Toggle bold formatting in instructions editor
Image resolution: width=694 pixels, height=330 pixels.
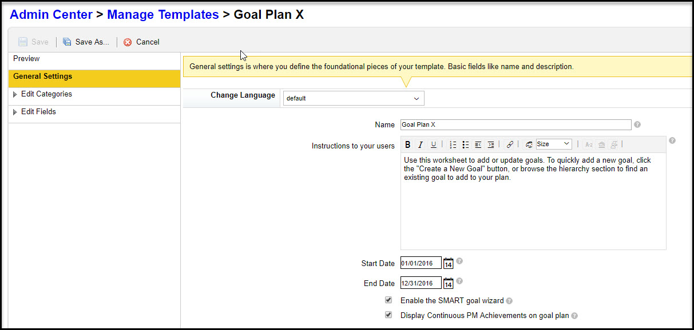pyautogui.click(x=408, y=144)
